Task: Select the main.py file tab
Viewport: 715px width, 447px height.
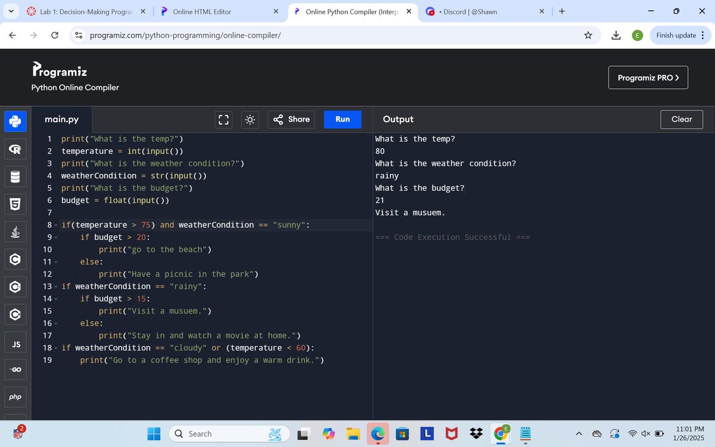Action: [61, 120]
